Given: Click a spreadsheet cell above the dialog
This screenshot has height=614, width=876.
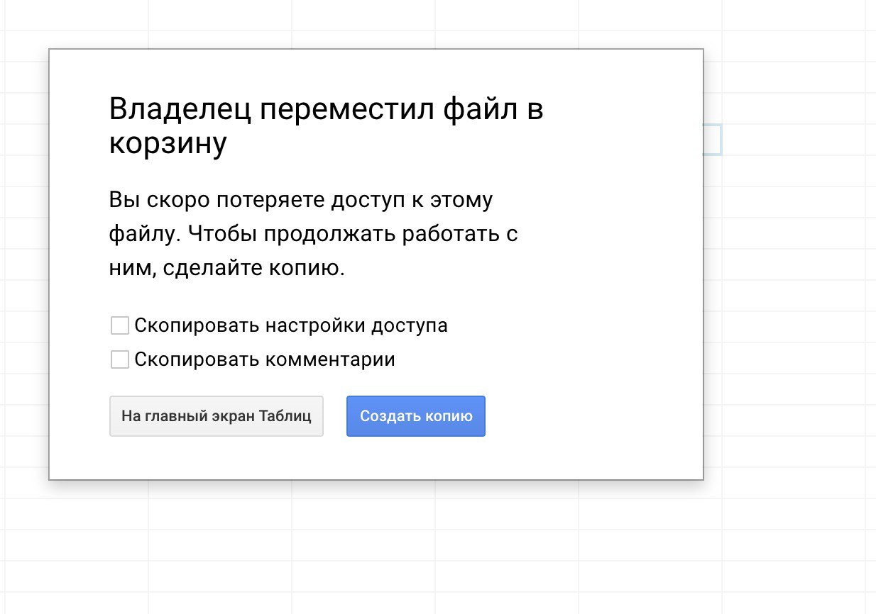Looking at the screenshot, I should (x=363, y=21).
